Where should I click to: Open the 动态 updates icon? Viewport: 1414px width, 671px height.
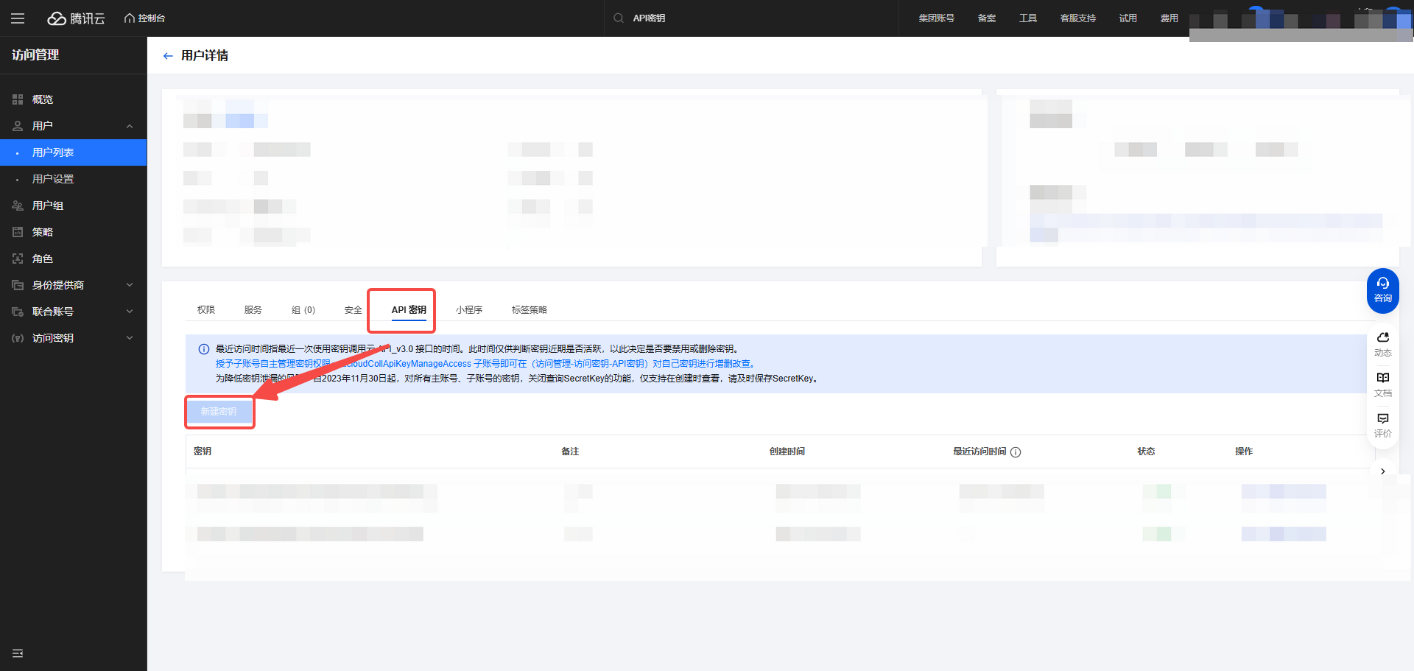coord(1382,343)
